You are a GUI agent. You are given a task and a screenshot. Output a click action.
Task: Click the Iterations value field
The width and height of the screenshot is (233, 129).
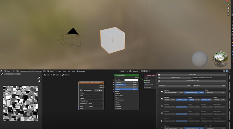point(174,86)
